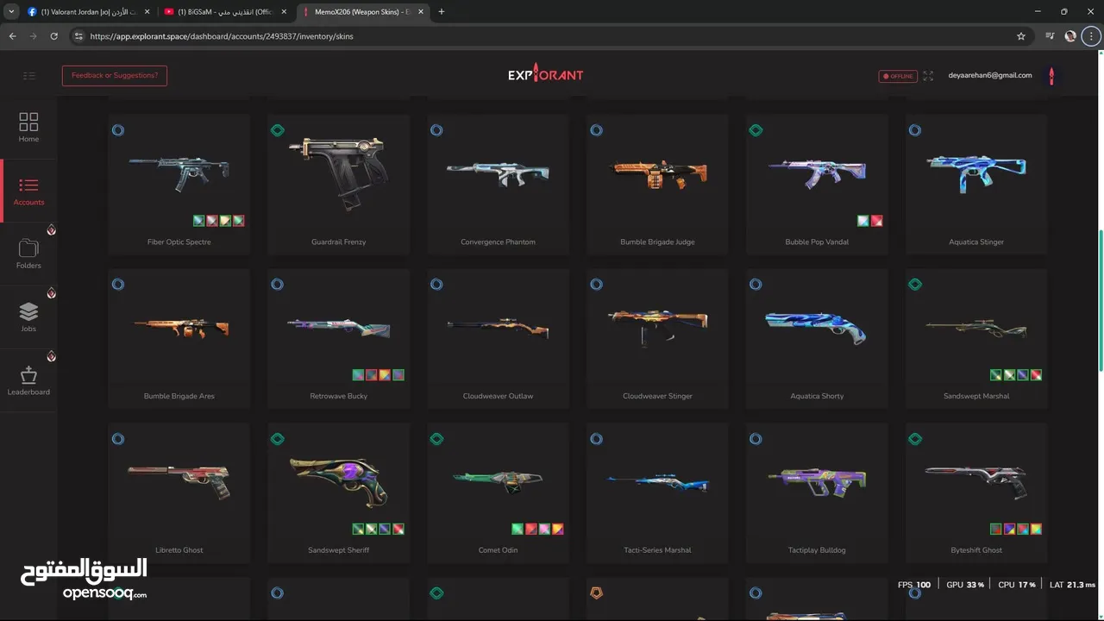Viewport: 1104px width, 621px height.
Task: Open the Leaderboard sidebar section
Action: coord(28,380)
